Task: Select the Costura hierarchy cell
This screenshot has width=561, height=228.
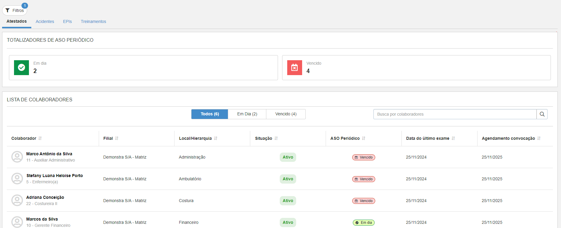Action: (186, 201)
